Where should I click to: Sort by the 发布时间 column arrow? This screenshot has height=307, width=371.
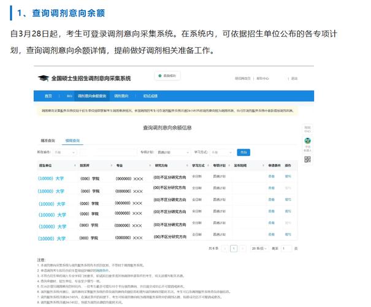[263, 165]
